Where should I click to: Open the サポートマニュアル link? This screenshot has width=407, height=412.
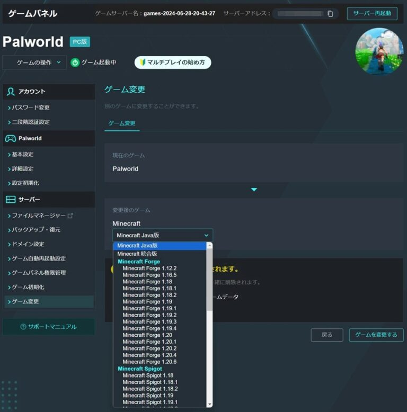click(49, 327)
